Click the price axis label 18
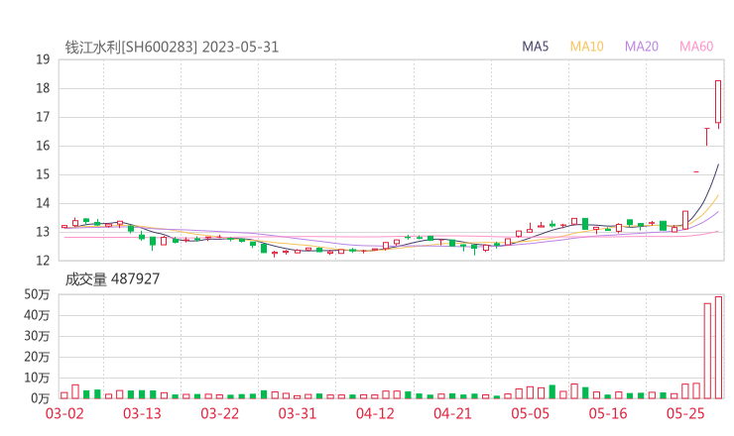This screenshot has height=436, width=734. 43,88
